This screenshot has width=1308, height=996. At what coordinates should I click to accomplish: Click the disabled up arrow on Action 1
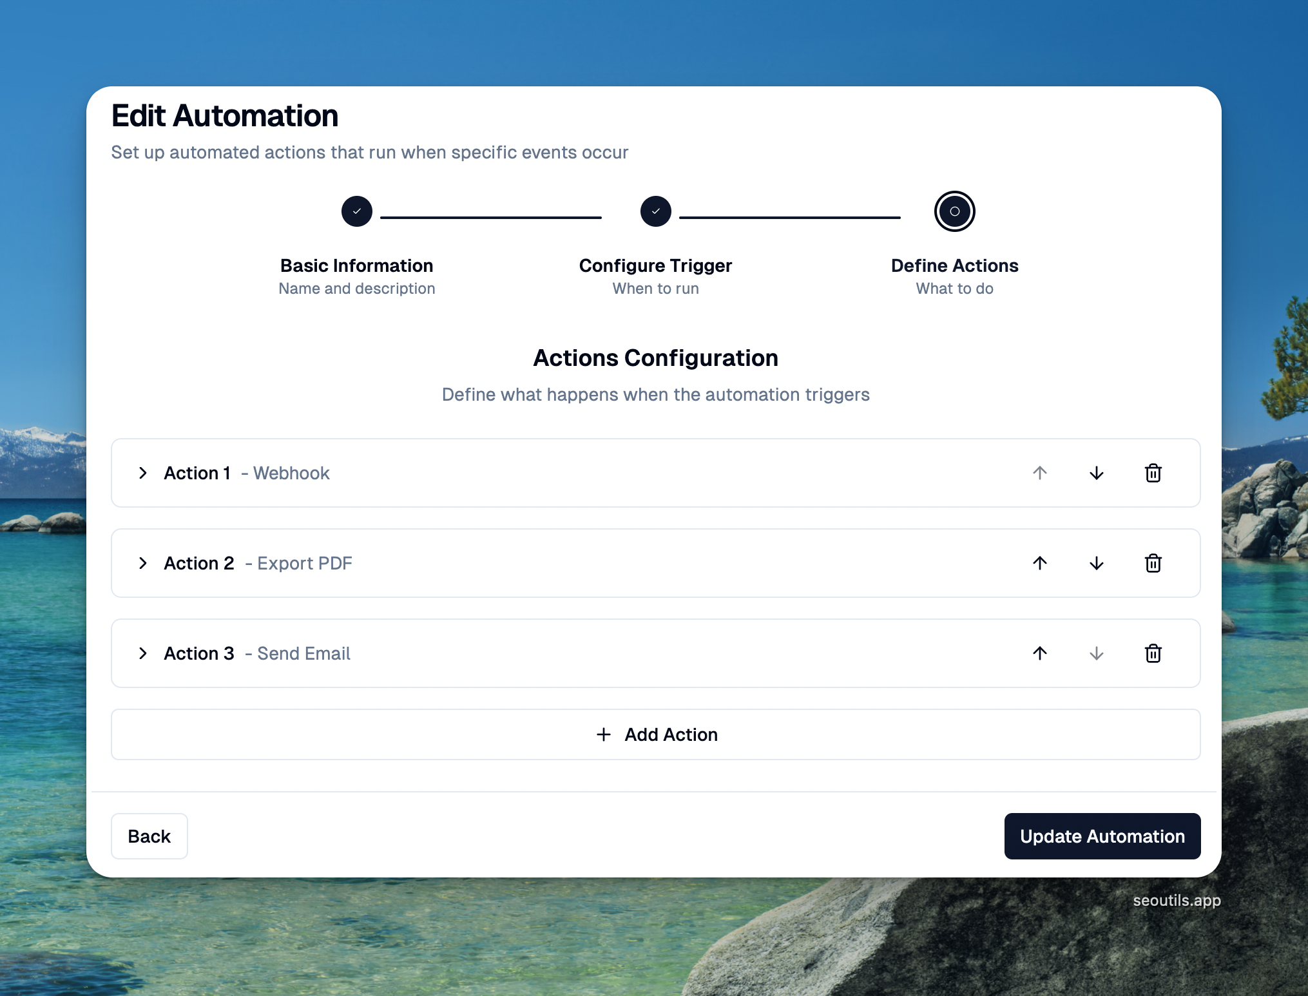[1039, 473]
